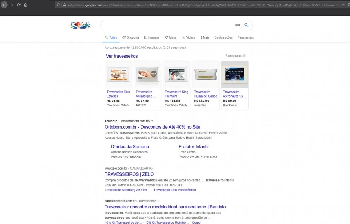Click Travesseiro King Premium title link
The height and width of the screenshot is (224, 350).
coord(176,94)
